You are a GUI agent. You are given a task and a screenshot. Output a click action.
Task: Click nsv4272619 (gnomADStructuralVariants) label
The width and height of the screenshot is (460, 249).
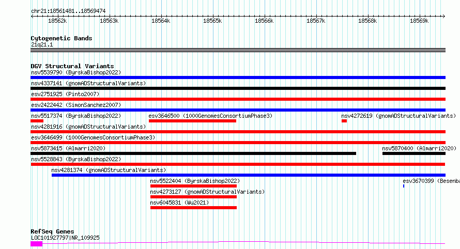[x=398, y=116]
